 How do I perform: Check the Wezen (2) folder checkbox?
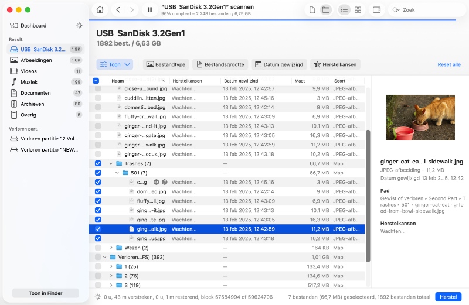[x=97, y=248]
